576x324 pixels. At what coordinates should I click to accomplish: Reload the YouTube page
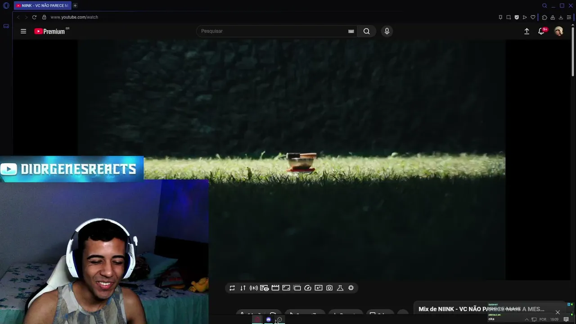[x=34, y=17]
